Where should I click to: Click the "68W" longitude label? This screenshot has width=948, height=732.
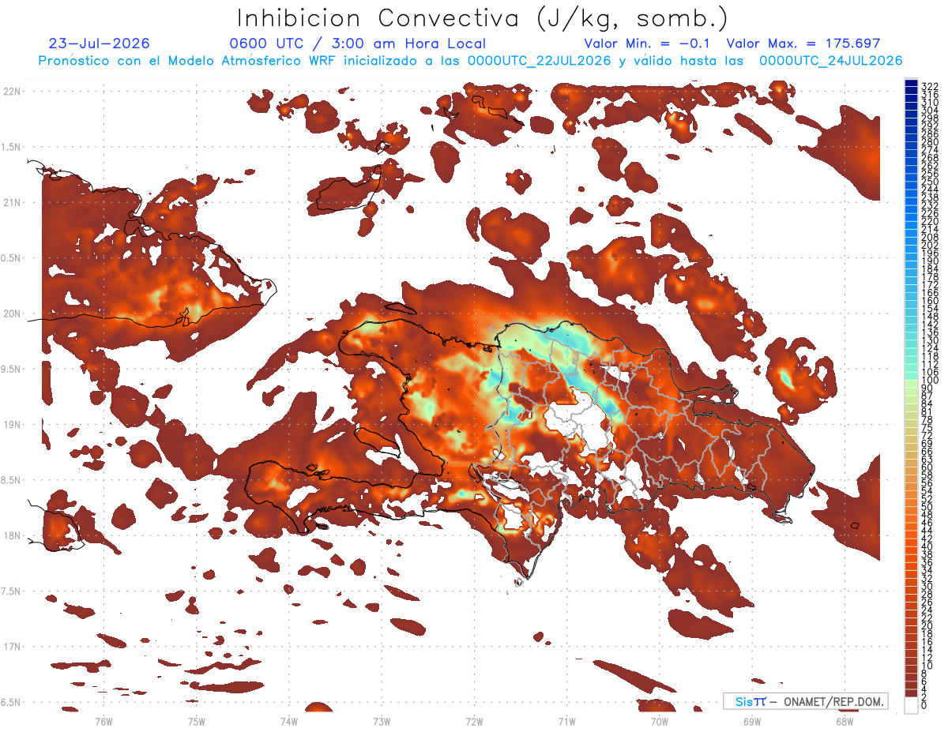pos(845,721)
